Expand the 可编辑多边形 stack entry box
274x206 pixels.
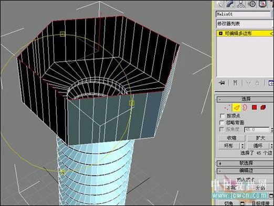tap(220, 33)
